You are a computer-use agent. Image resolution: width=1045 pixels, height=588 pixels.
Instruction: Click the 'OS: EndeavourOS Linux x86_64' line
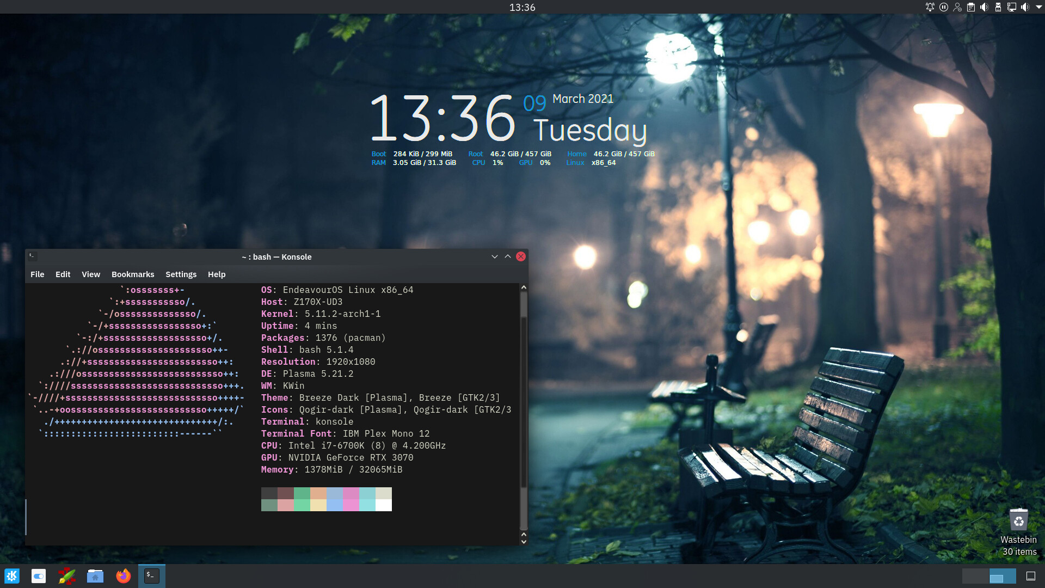coord(337,290)
